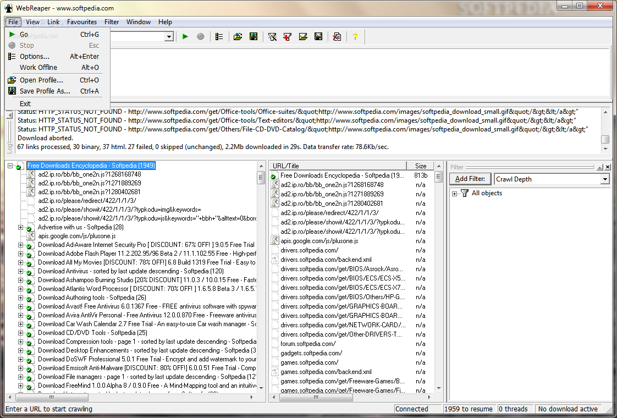Close the Filter panel with its X

608,167
